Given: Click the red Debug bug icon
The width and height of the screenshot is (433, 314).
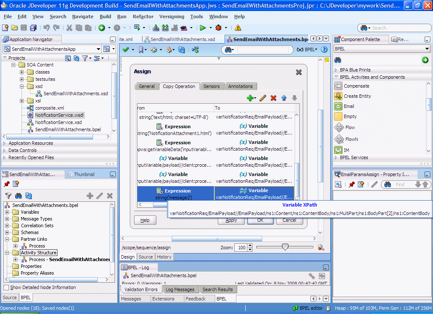Looking at the screenshot, I should tap(219, 28).
